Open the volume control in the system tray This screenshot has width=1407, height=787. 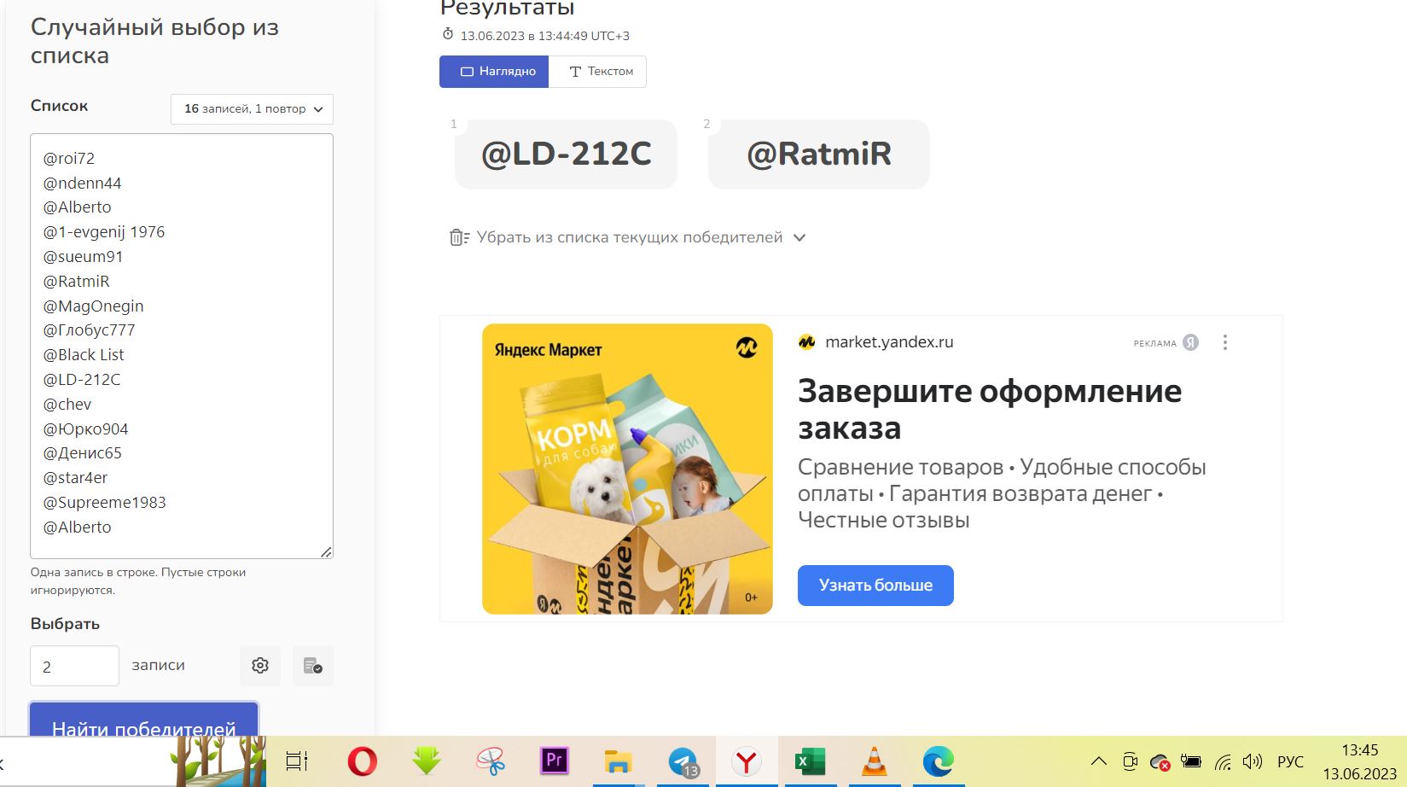[x=1252, y=761]
